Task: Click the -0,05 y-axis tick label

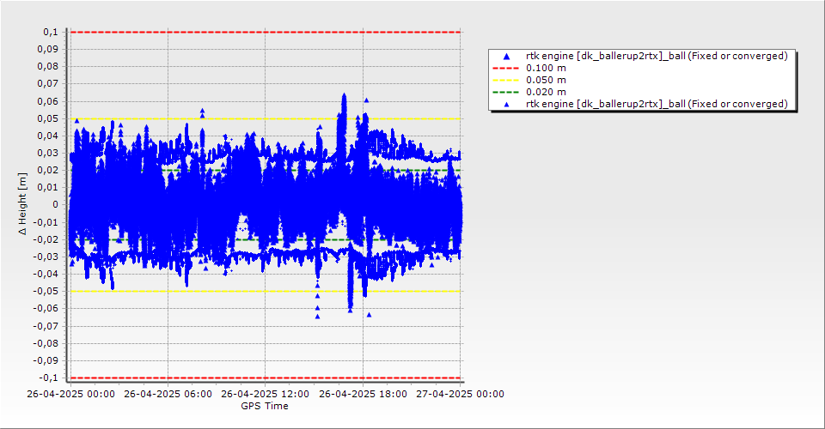Action: (x=46, y=291)
